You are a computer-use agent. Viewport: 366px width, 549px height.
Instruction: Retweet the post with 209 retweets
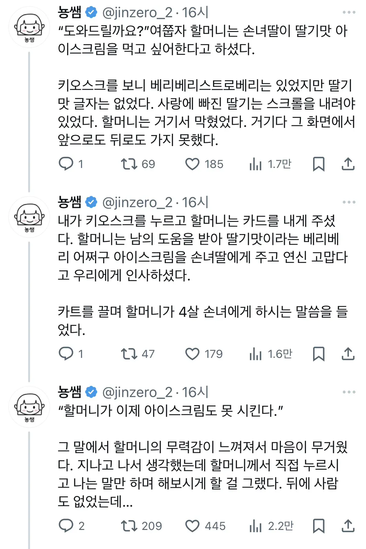pos(129,526)
